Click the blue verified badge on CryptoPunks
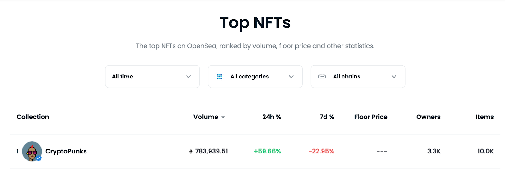 39,158
